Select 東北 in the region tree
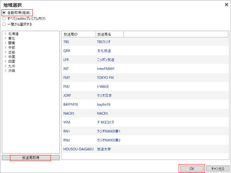The image size is (231, 173). (x=12, y=38)
